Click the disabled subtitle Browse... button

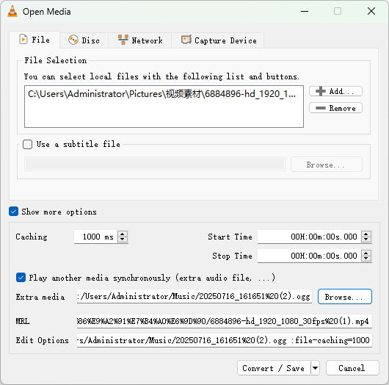[x=327, y=165]
